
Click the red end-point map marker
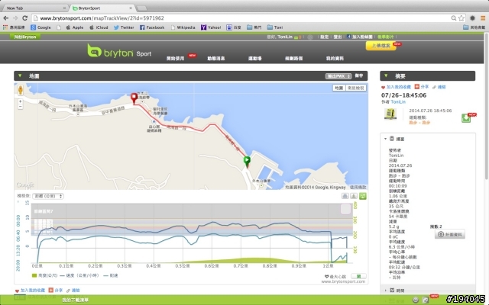[x=134, y=98]
